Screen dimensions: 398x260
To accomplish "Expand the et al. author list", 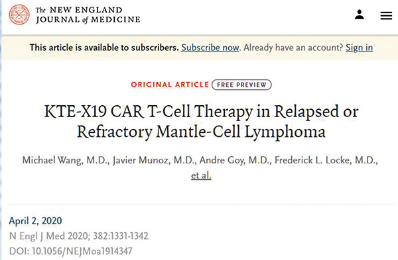I will [x=201, y=175].
